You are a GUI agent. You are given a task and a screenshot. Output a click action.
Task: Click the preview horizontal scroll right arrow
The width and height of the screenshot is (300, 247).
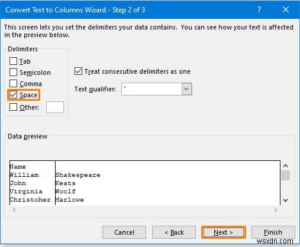pos(275,210)
